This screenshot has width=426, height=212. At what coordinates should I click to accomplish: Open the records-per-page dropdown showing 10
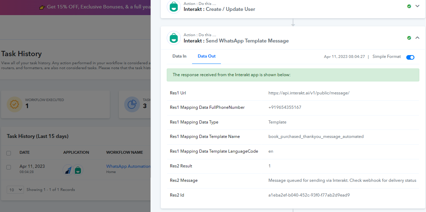(15, 190)
